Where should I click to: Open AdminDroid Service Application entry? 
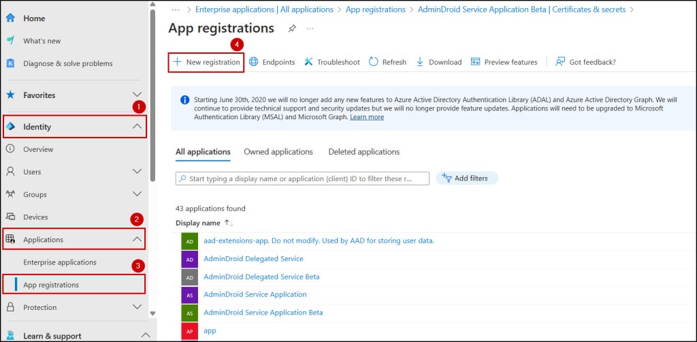(x=255, y=294)
